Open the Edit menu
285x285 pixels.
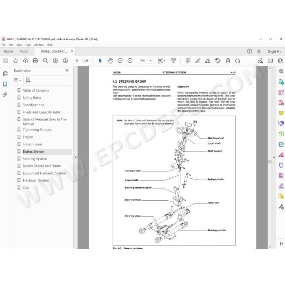[11, 45]
